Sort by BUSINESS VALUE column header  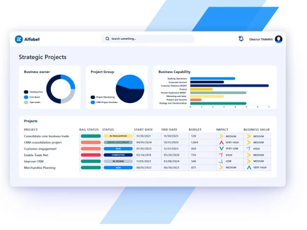click(257, 129)
